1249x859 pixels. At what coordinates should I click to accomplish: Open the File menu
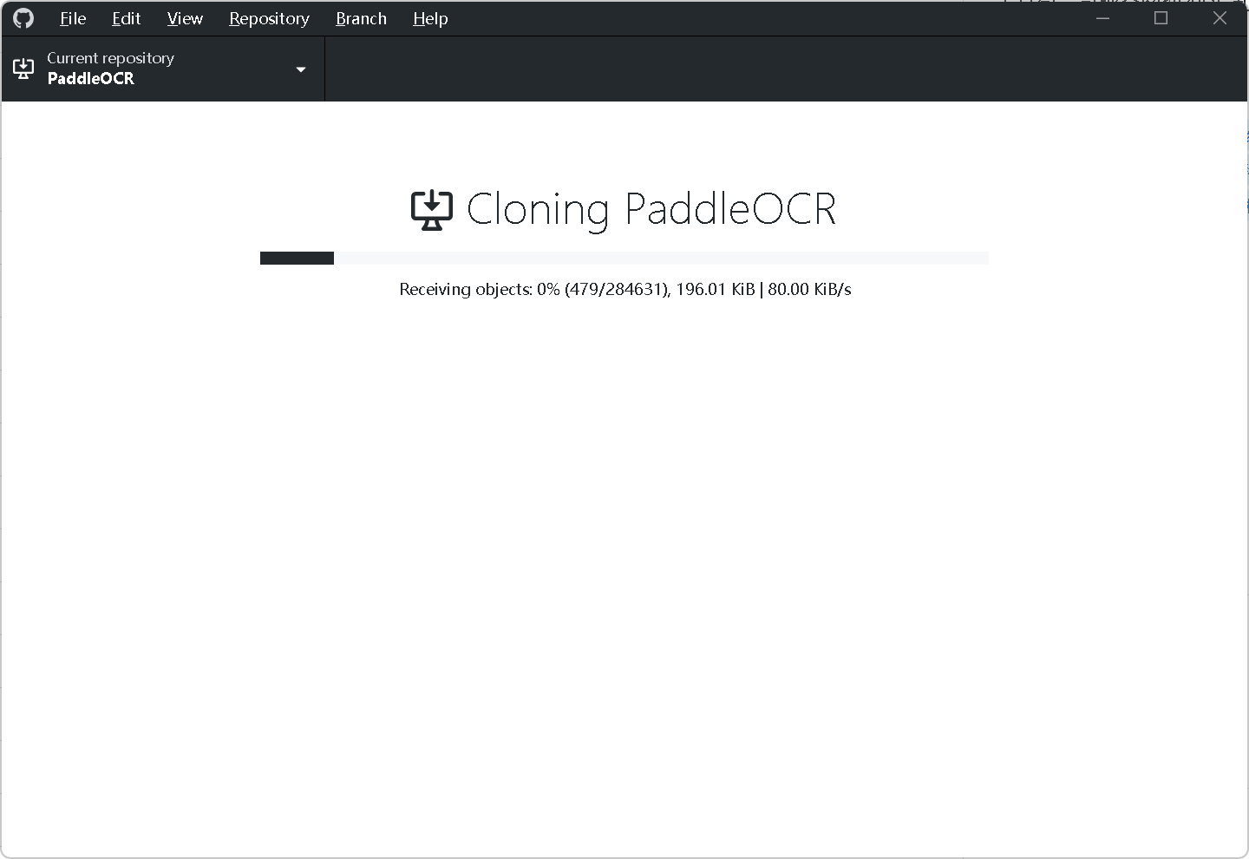point(73,18)
